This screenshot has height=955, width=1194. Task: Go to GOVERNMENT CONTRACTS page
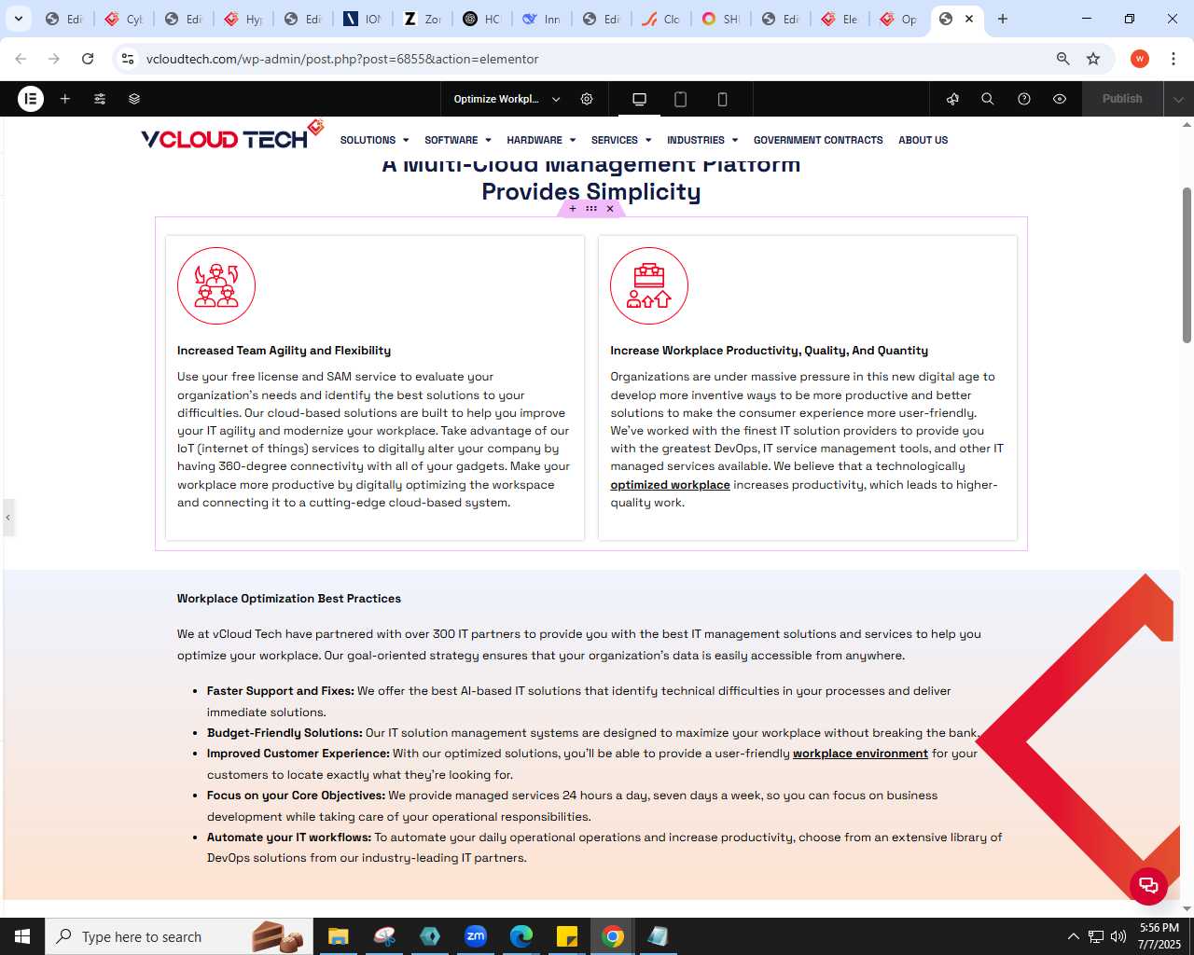[x=818, y=140]
